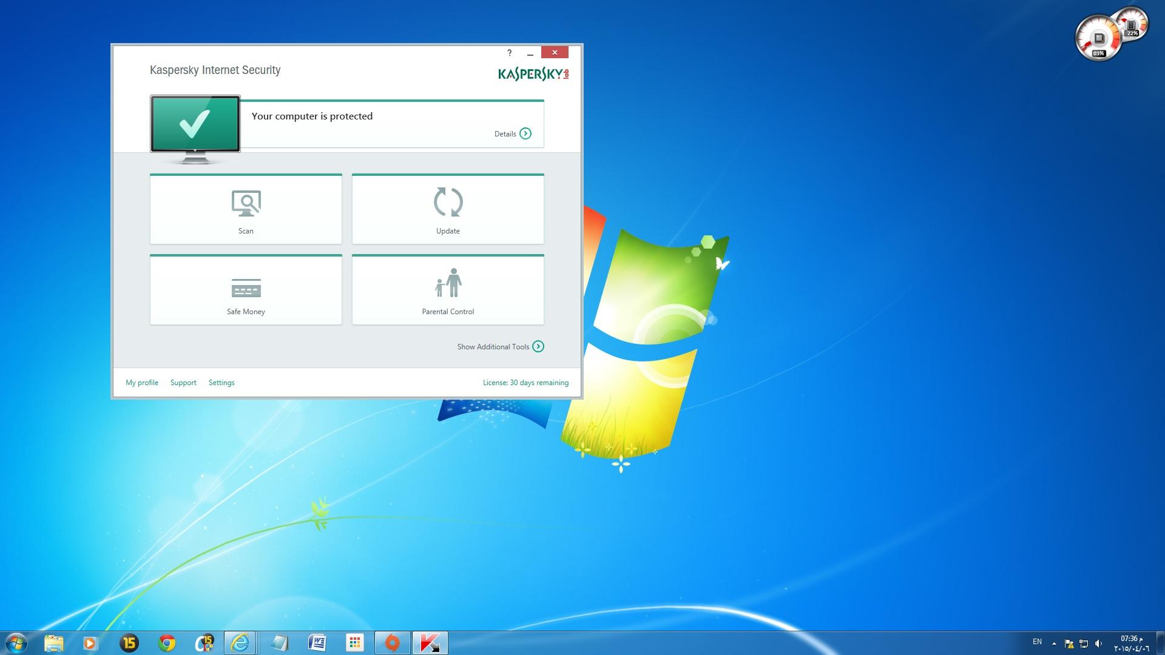Click the CPU usage gadget gauge
Viewport: 1165px width, 655px height.
(x=1099, y=39)
